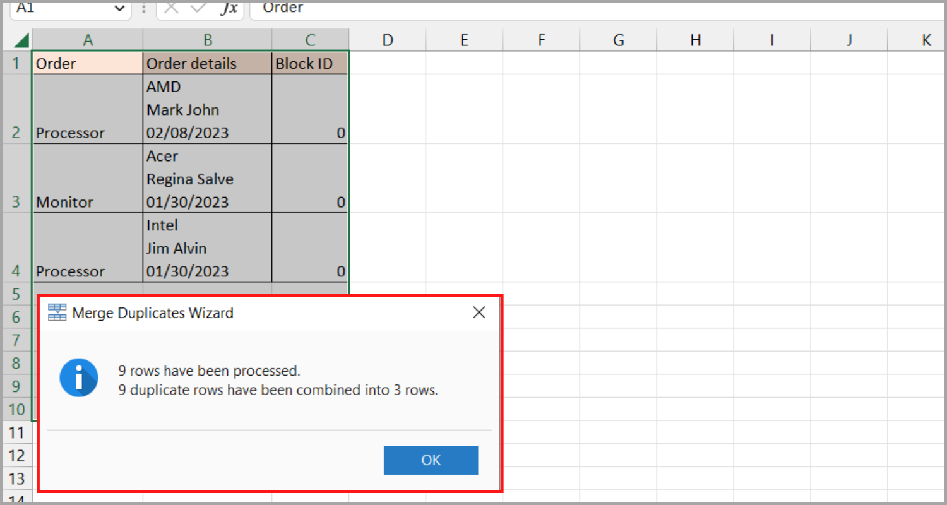Click the cell containing "Jim Alvin"
Image resolution: width=947 pixels, height=505 pixels.
coord(208,248)
